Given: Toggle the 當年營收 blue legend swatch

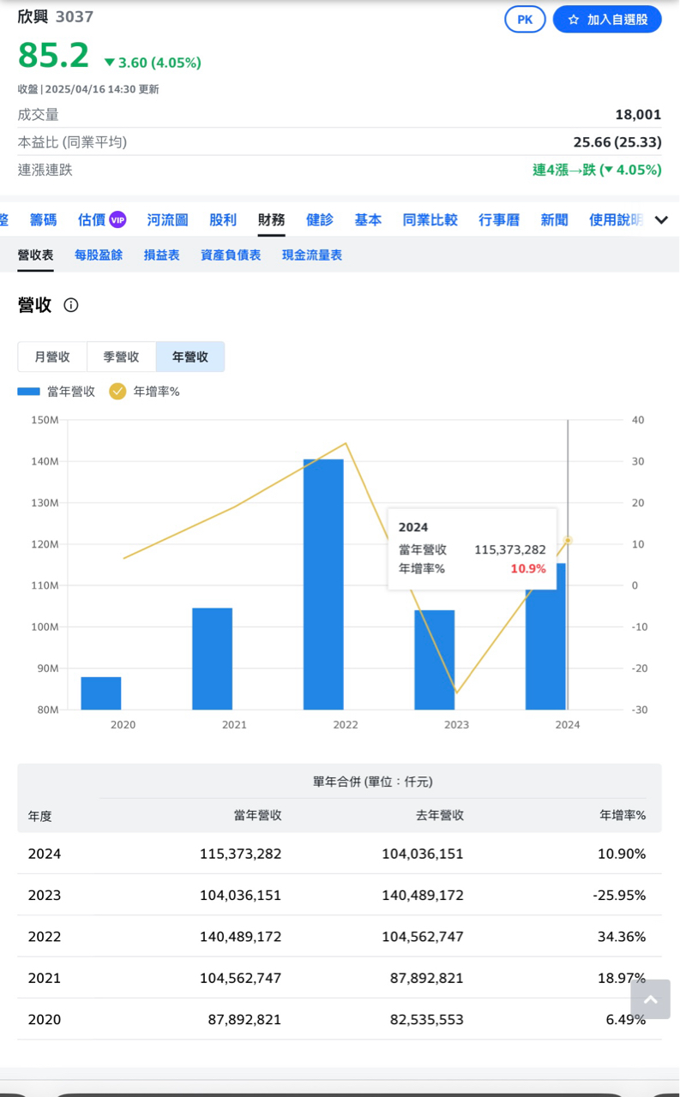Looking at the screenshot, I should coord(29,392).
